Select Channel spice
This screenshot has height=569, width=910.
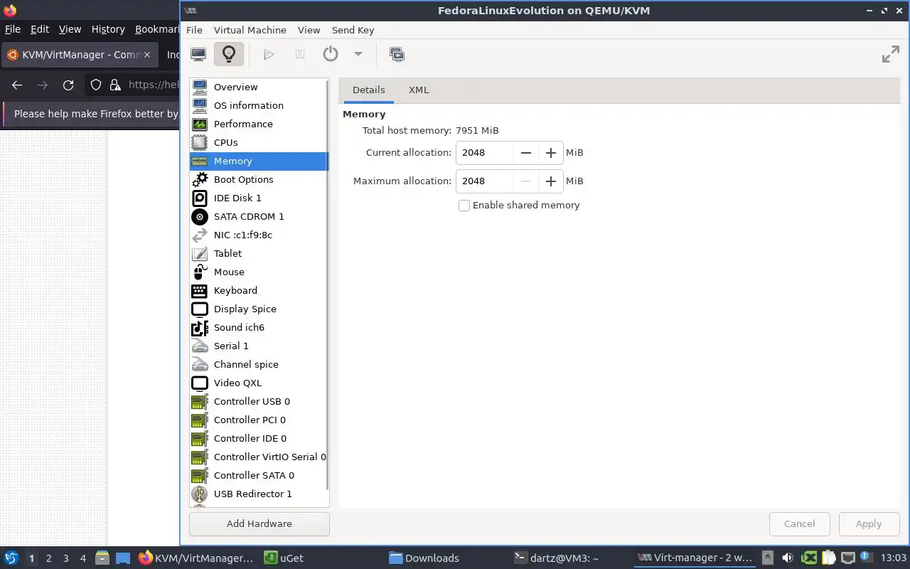(259, 364)
